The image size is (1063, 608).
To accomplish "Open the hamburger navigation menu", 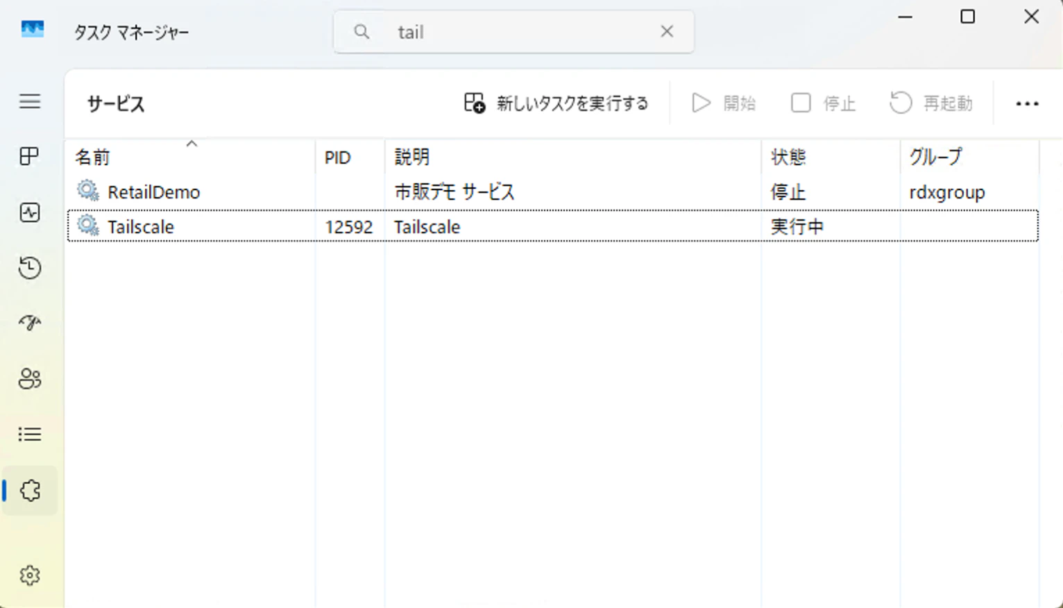I will pos(30,101).
